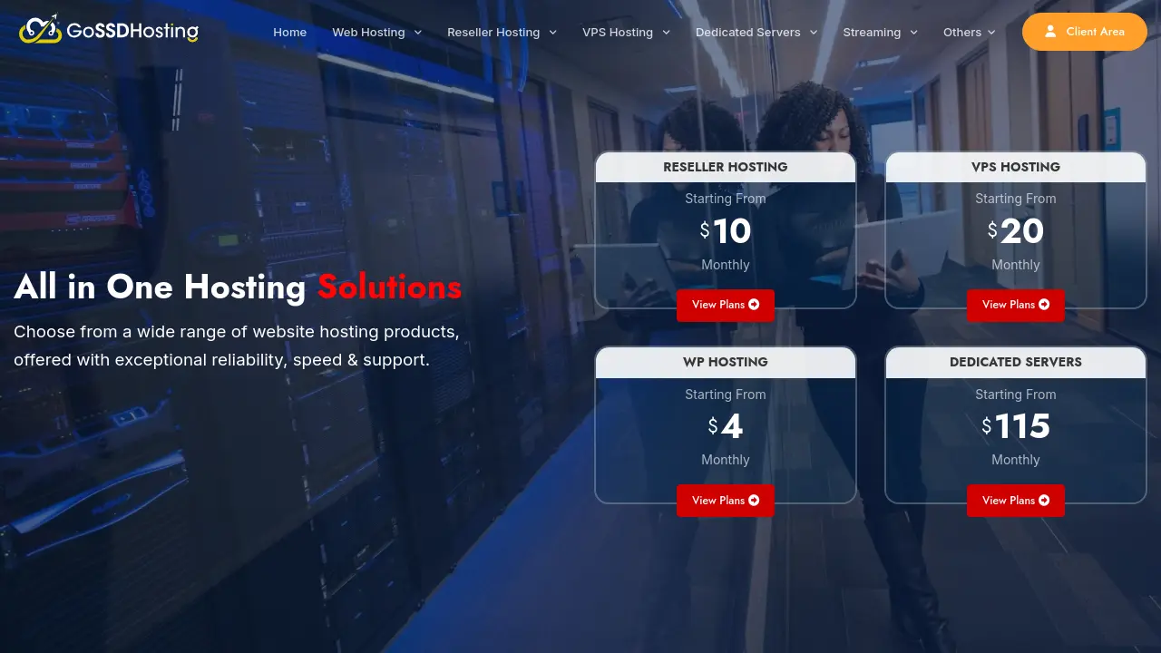
Task: Open the Streaming dropdown menu
Action: pos(912,32)
